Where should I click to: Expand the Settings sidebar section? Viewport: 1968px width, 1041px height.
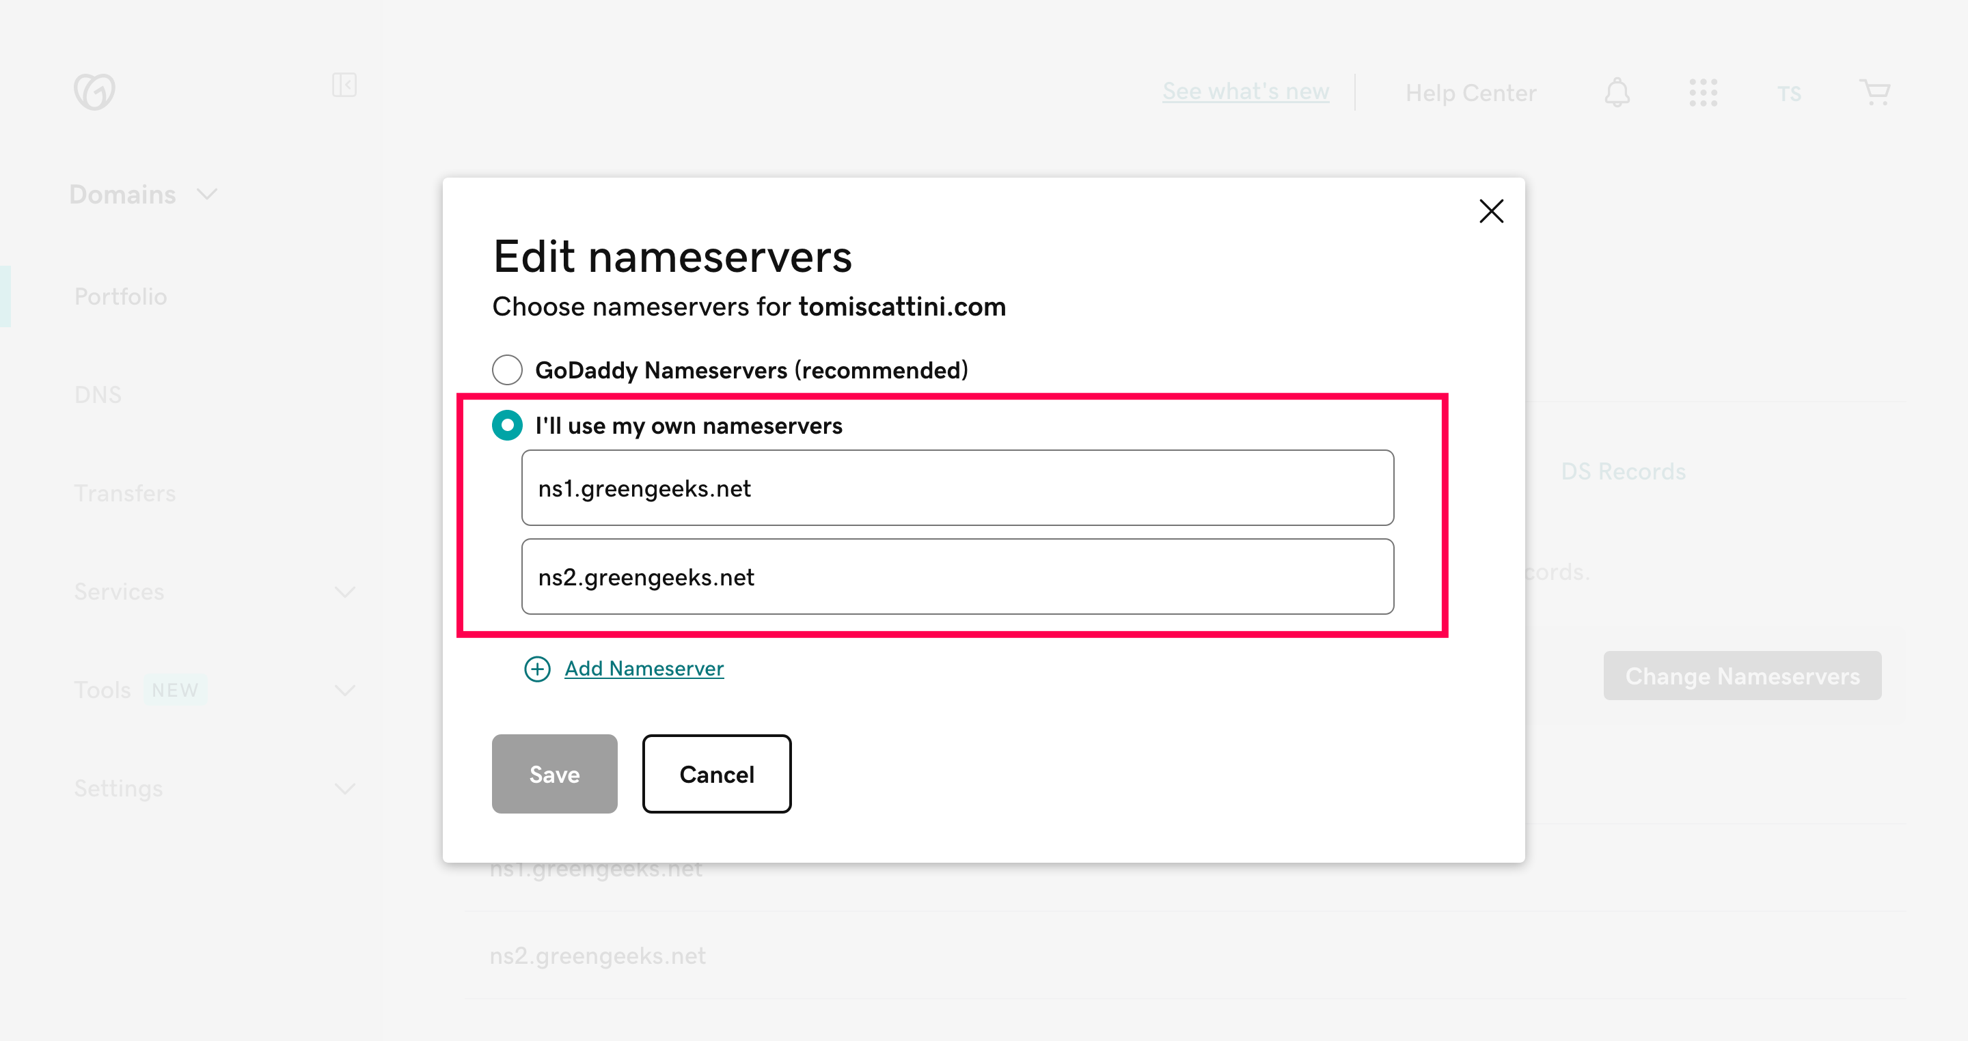344,788
